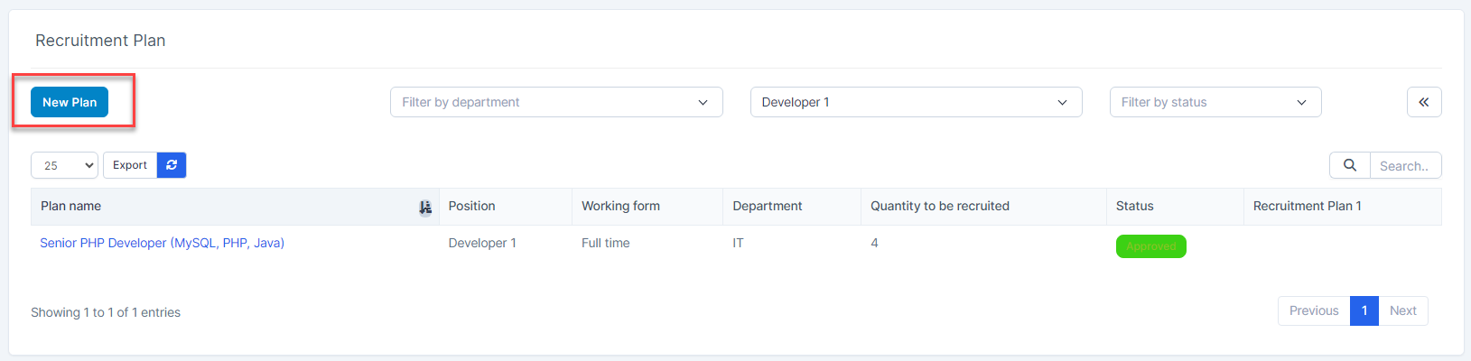1471x361 pixels.
Task: Go to the Next page
Action: coord(1402,310)
